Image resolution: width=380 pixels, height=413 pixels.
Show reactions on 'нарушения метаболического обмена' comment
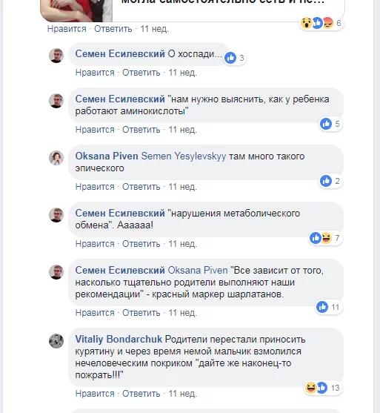325,238
